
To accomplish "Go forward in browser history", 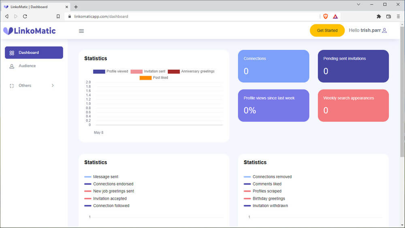I will (16, 17).
